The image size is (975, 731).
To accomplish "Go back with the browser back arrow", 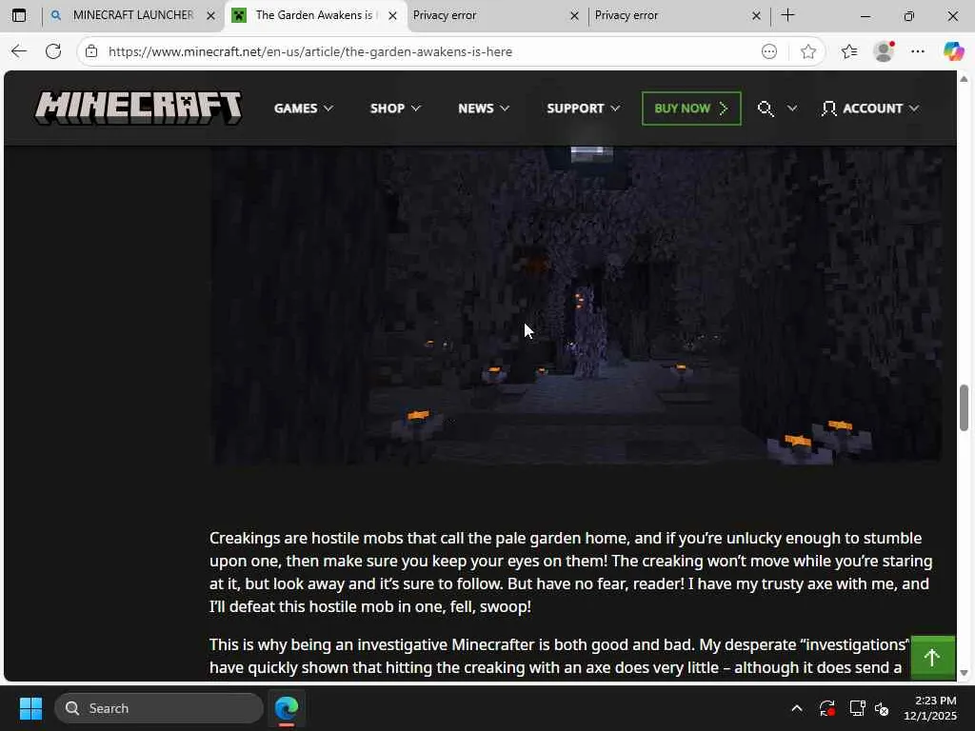I will pos(19,51).
